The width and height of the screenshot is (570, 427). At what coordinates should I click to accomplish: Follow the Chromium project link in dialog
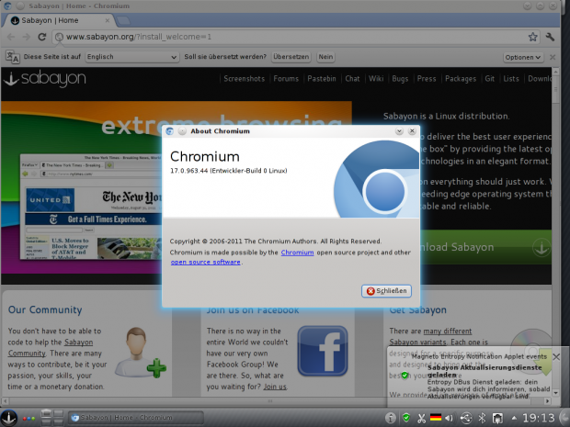point(297,253)
